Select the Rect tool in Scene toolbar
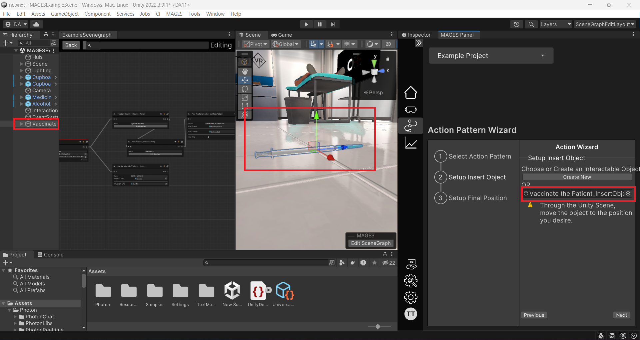The height and width of the screenshot is (340, 640). [245, 106]
